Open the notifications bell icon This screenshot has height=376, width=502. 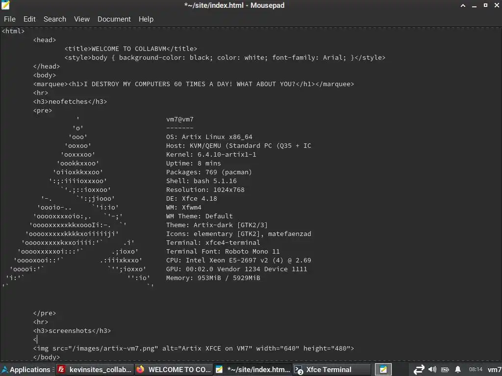coord(458,370)
